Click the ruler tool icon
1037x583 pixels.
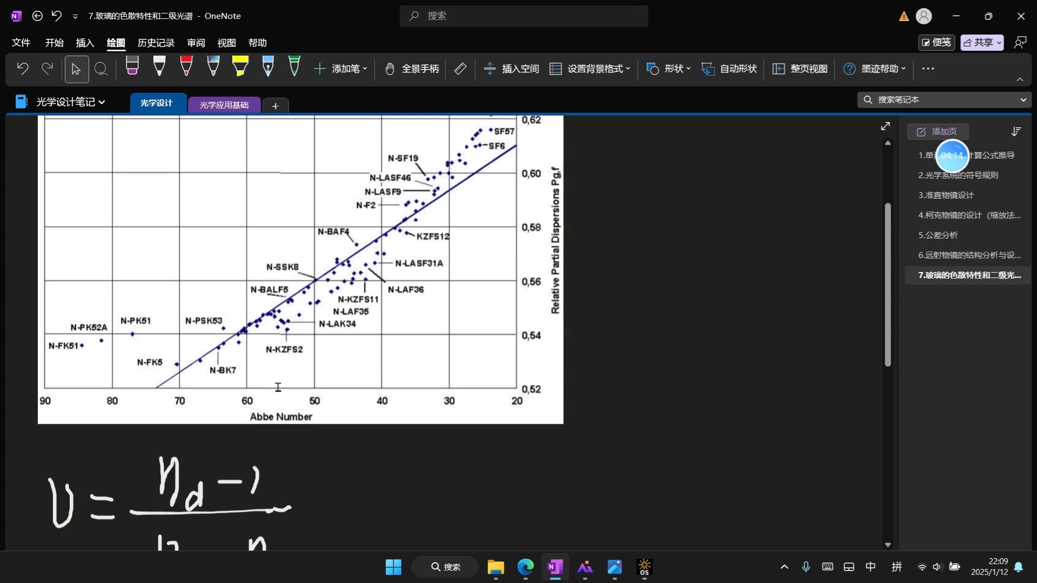tap(460, 69)
